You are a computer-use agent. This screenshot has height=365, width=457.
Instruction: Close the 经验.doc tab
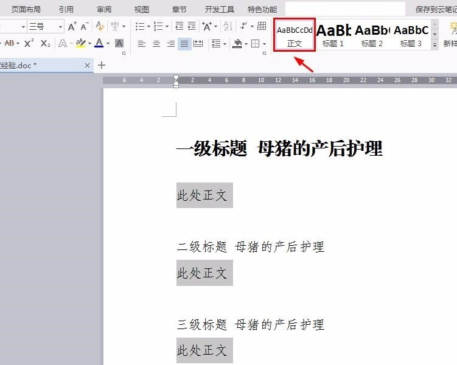tap(87, 66)
